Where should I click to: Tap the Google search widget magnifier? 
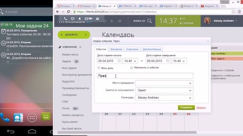2,12
